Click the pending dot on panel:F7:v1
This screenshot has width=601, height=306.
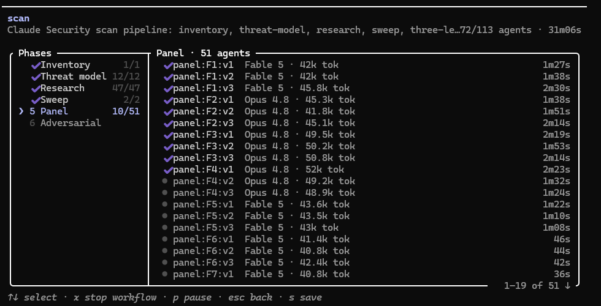coord(165,274)
